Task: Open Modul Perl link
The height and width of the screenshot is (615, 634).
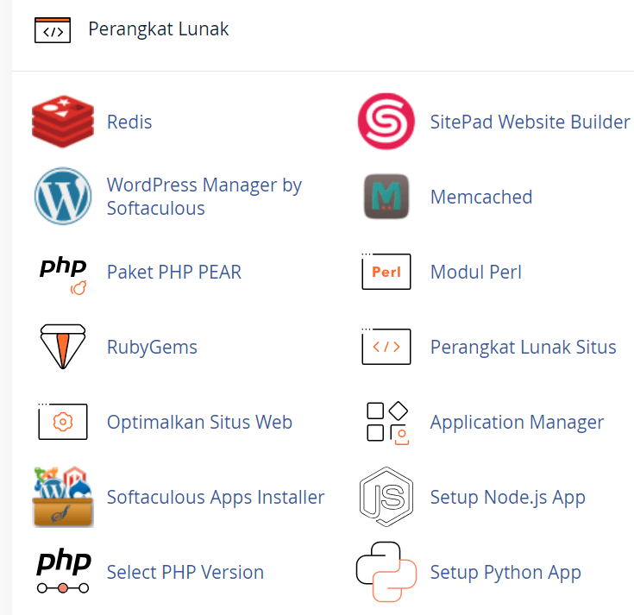Action: click(x=476, y=272)
